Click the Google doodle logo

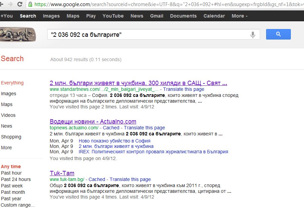(x=18, y=34)
